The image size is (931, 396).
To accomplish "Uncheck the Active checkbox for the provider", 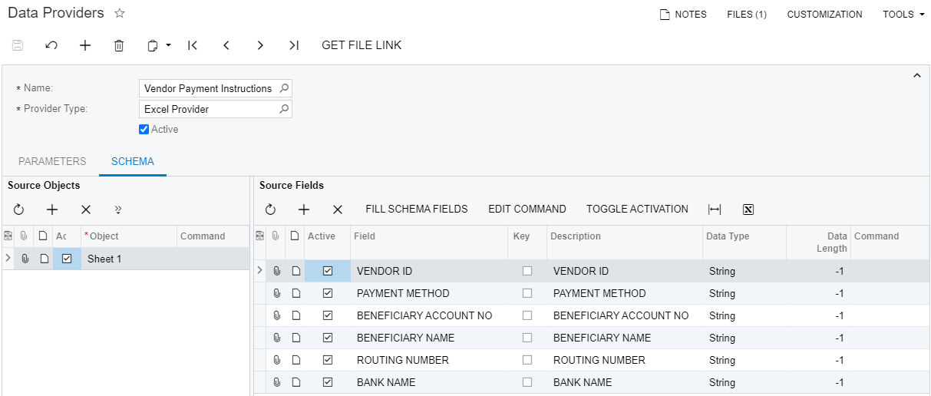I will click(144, 130).
